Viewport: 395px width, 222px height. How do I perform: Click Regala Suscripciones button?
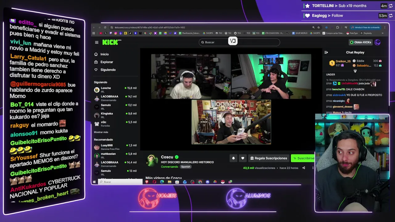tap(269, 158)
